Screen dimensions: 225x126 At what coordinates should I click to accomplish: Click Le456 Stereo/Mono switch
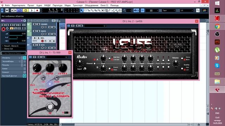(x=182, y=58)
